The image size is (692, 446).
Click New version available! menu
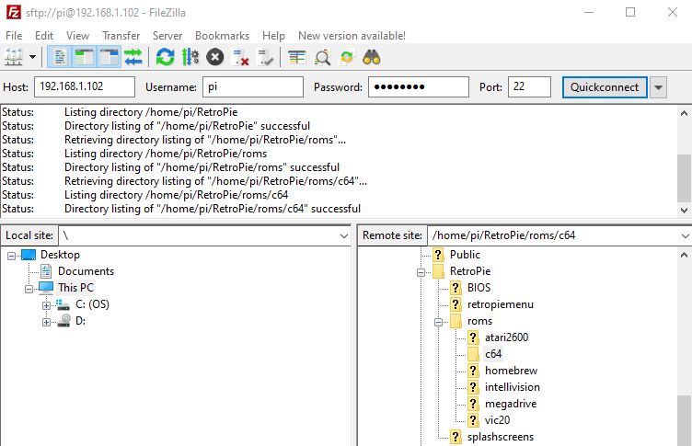tap(352, 36)
